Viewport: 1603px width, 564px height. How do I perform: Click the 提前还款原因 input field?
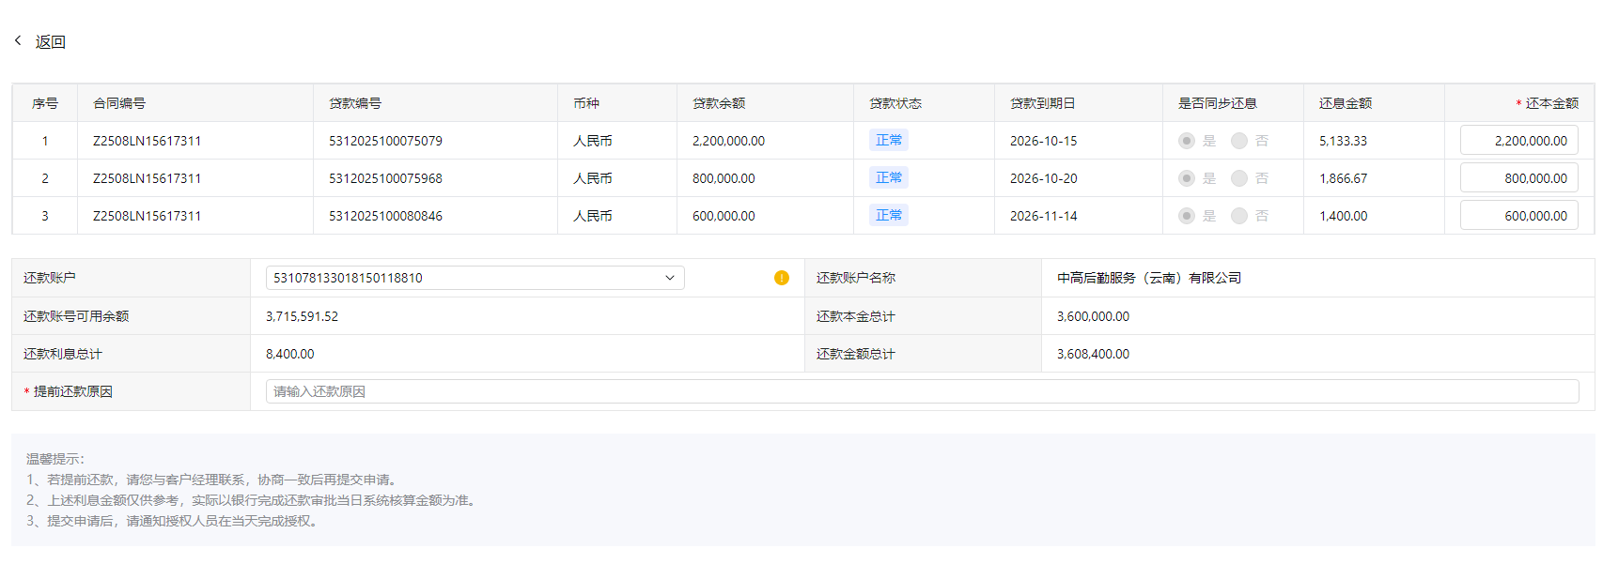coord(921,391)
